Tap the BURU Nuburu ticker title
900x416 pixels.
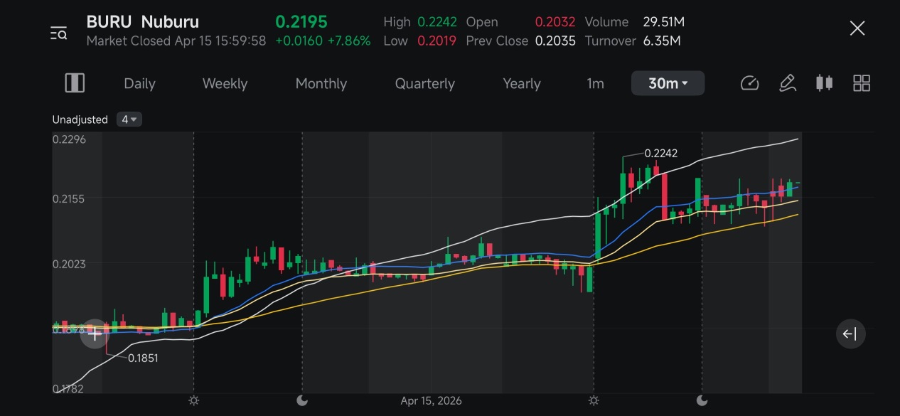tap(143, 22)
